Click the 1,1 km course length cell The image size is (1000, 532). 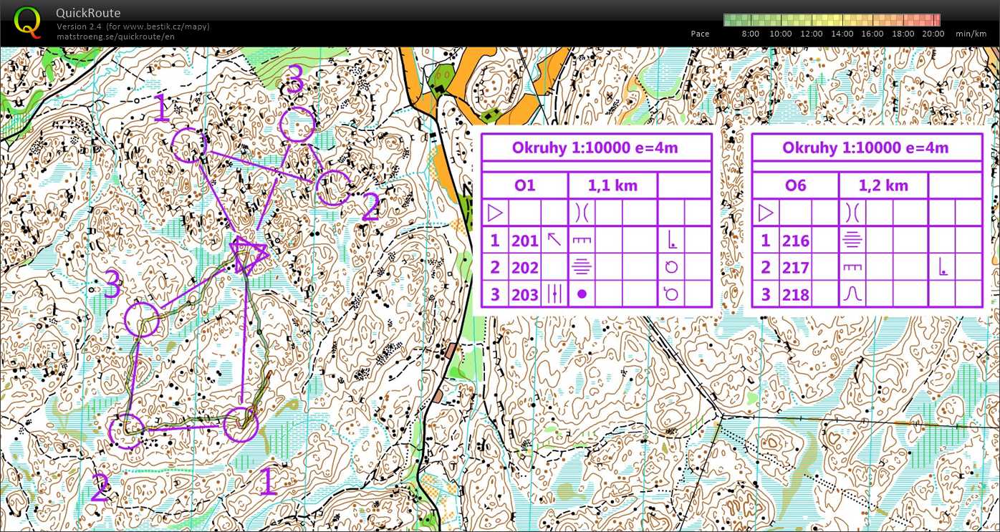pyautogui.click(x=612, y=185)
